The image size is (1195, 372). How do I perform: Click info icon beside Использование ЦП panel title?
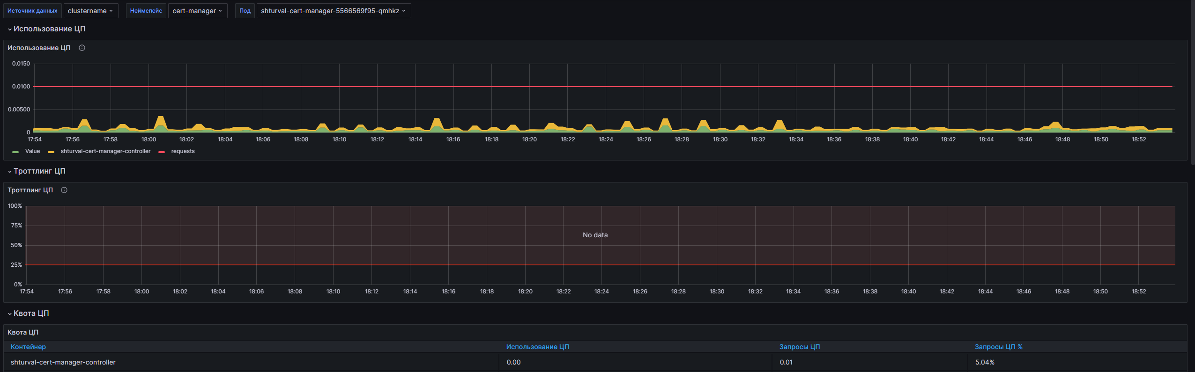[x=82, y=48]
